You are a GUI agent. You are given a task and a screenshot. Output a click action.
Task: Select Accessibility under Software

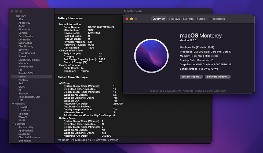(x=26, y=127)
